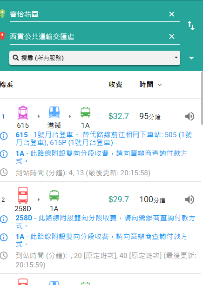Click the $32.7 fare of route 1
Image resolution: width=203 pixels, height=285 pixels.
point(119,116)
